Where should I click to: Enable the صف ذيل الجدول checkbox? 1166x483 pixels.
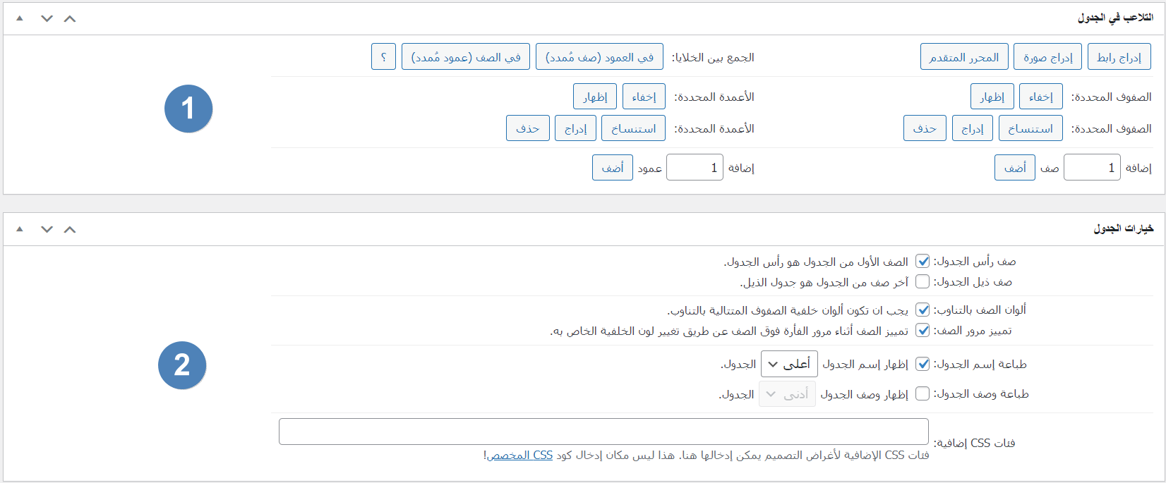[x=922, y=282]
